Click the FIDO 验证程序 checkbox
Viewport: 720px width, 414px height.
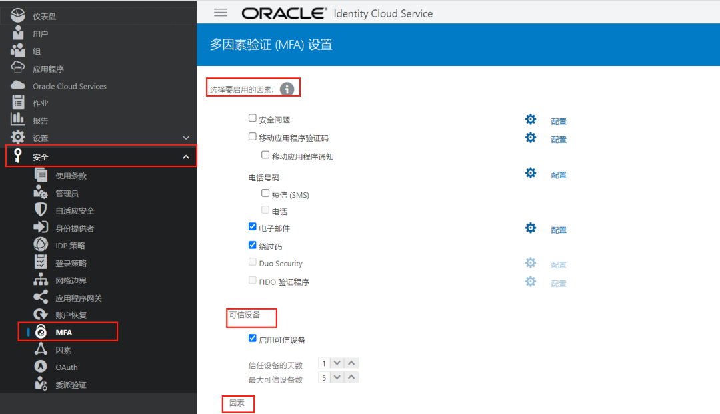(x=253, y=280)
